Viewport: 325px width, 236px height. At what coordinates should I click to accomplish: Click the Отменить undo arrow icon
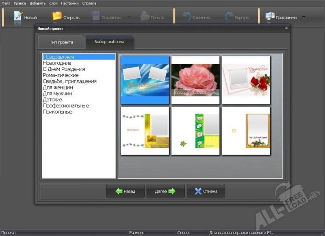(x=187, y=16)
